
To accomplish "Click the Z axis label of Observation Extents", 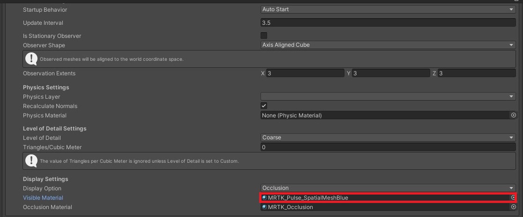I will [434, 73].
